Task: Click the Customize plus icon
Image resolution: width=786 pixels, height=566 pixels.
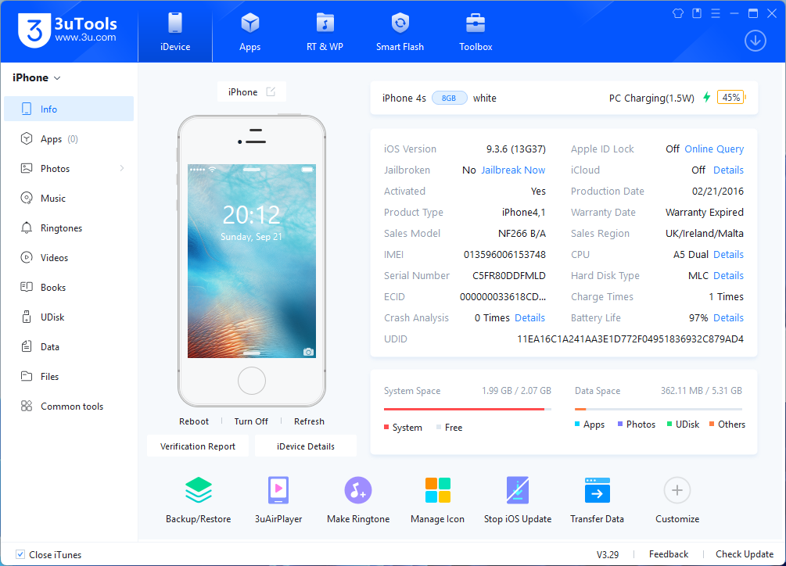Action: point(677,491)
